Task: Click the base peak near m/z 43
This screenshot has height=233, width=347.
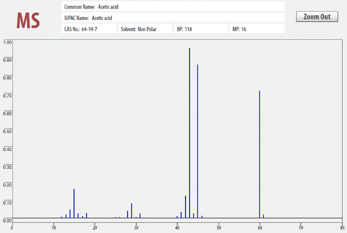Action: click(x=189, y=102)
